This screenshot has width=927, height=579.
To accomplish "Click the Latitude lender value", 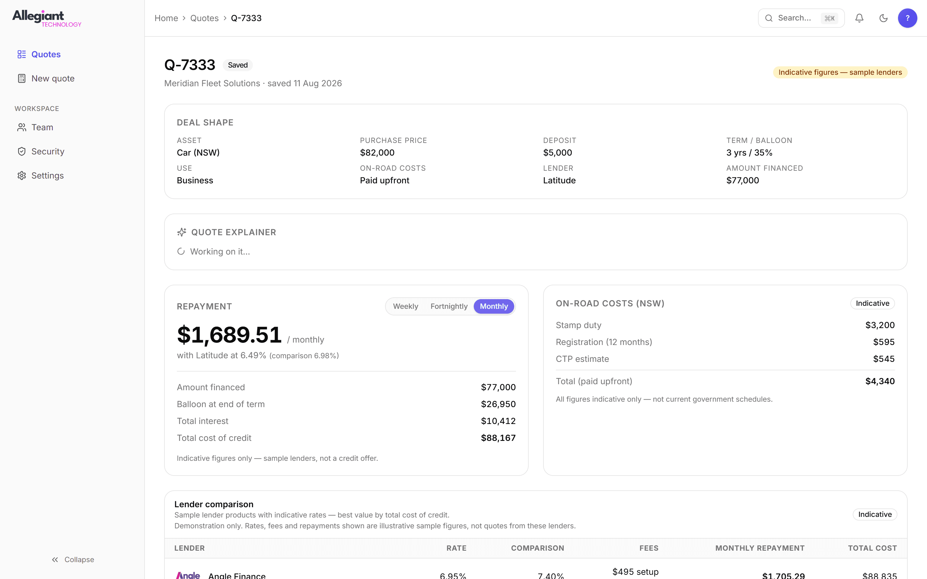I will click(x=559, y=180).
